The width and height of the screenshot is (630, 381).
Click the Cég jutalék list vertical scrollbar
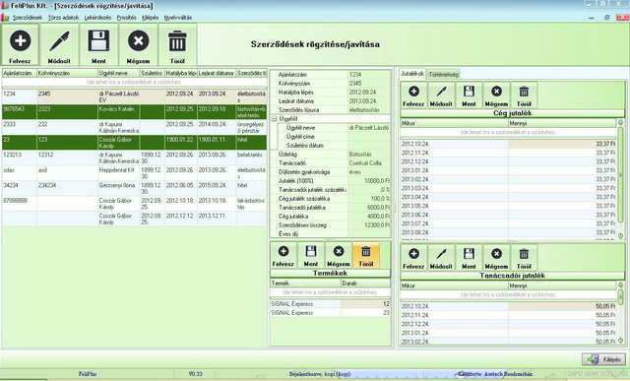click(620, 179)
